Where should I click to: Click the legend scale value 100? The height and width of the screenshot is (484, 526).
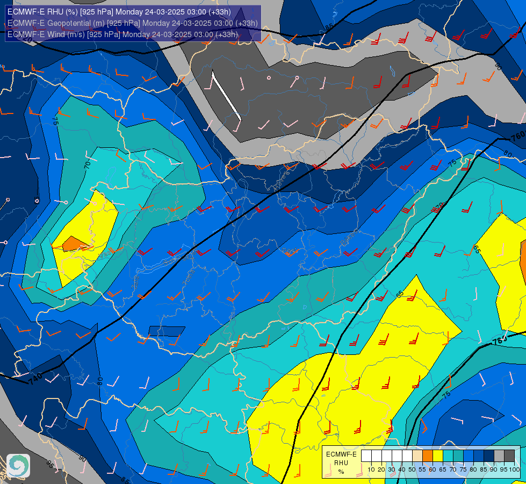pos(514,469)
